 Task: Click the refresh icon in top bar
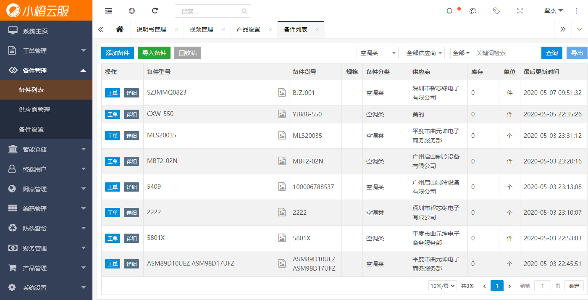[x=155, y=11]
